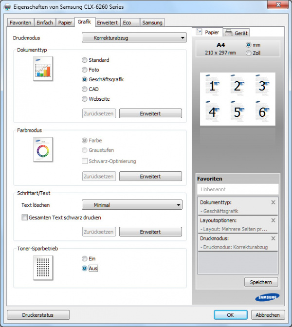Click the printer icon in title bar
This screenshot has width=292, height=327.
click(7, 7)
